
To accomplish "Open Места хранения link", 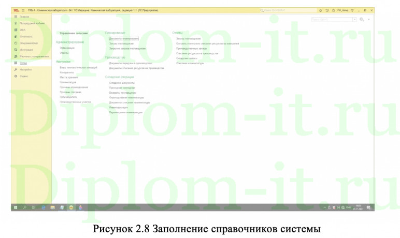I will pos(69,77).
